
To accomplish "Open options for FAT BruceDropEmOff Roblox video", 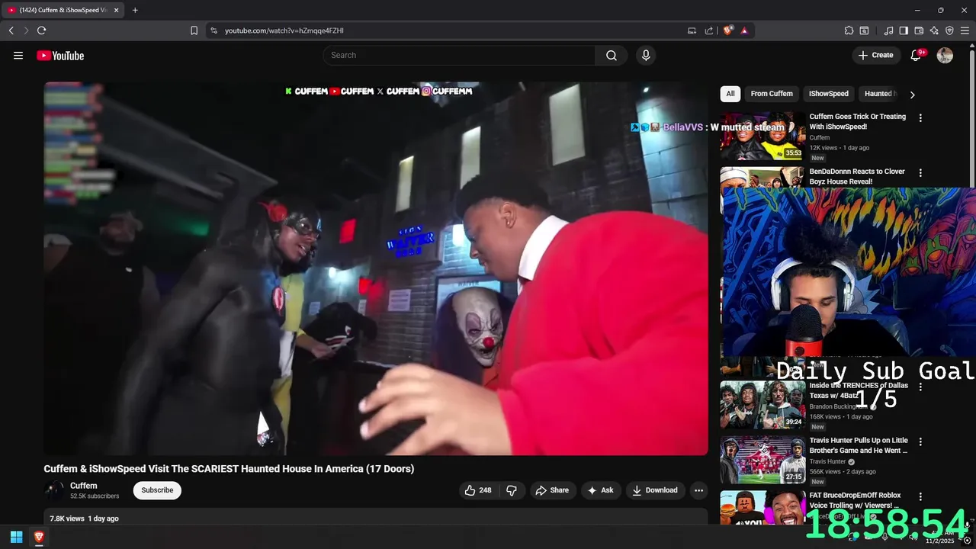I will click(x=920, y=496).
